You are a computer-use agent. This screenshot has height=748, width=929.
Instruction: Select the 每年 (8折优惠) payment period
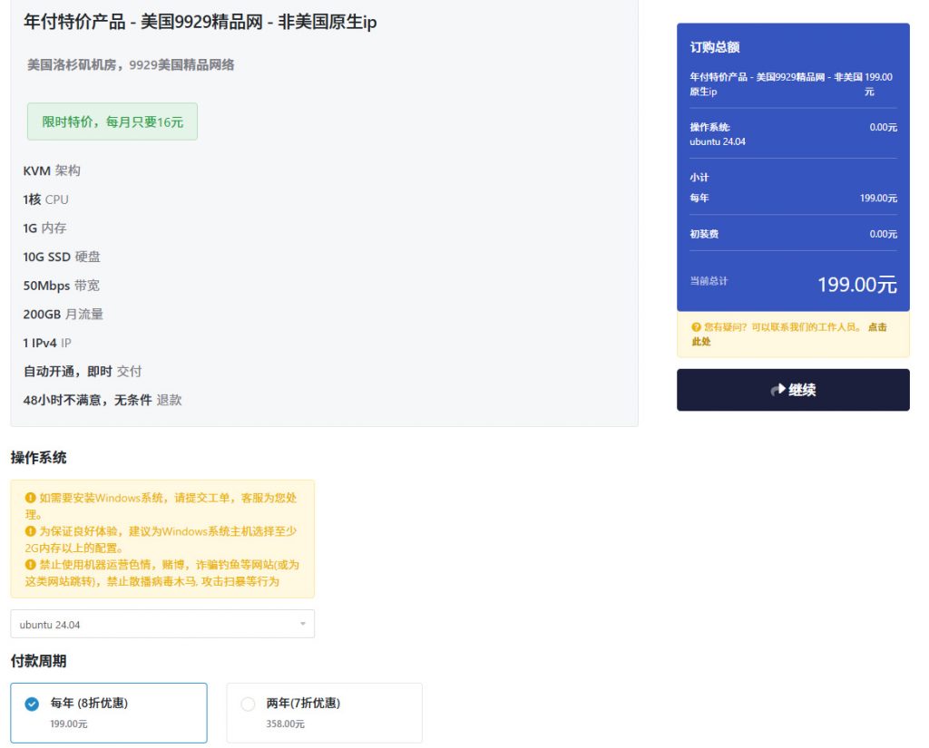[109, 712]
